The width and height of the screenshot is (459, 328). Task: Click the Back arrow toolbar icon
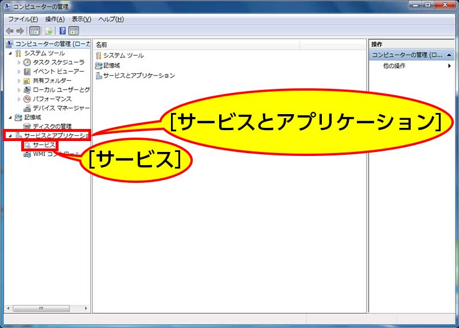[10, 31]
